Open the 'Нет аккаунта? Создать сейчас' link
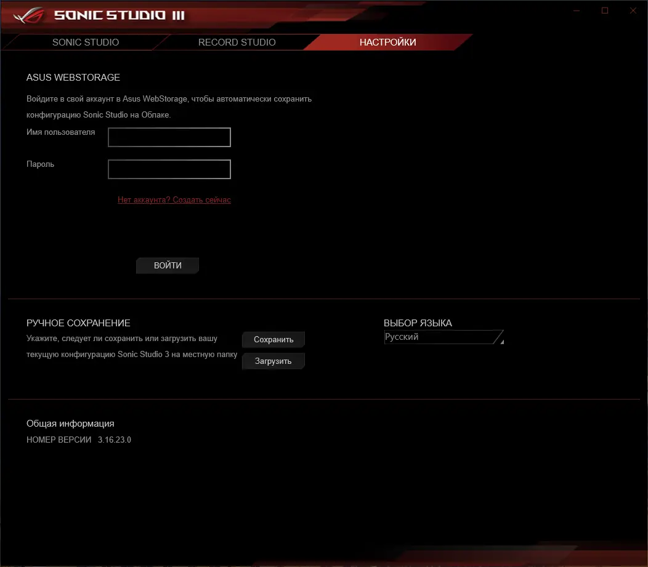The height and width of the screenshot is (567, 648). pos(174,200)
